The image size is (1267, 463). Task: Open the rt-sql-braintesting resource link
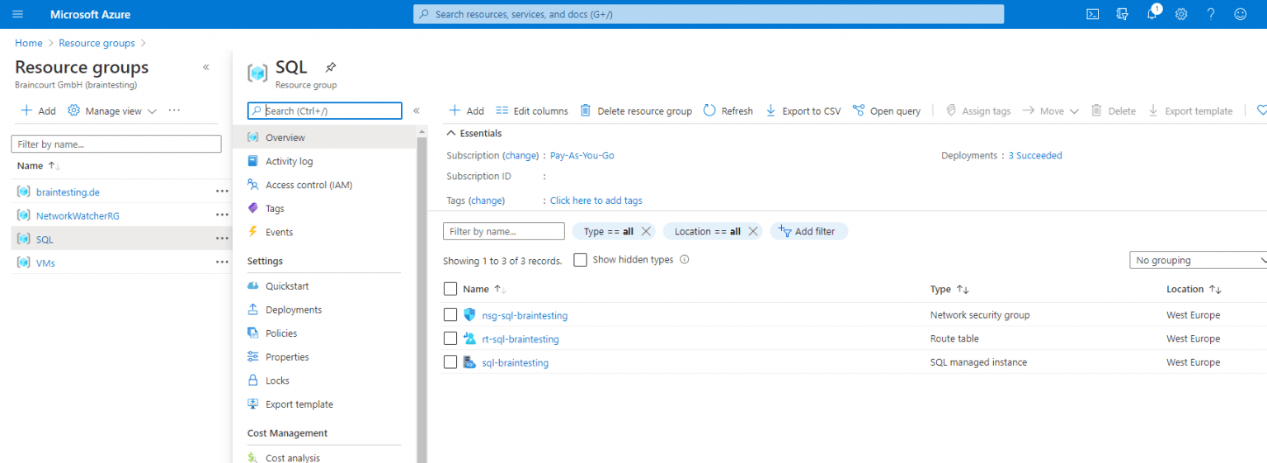click(x=520, y=339)
